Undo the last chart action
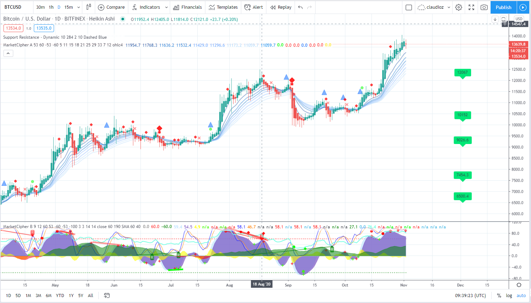This screenshot has height=303, width=531. [300, 7]
